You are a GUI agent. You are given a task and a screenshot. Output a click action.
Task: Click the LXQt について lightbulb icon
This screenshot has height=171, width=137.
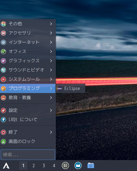click(3, 120)
